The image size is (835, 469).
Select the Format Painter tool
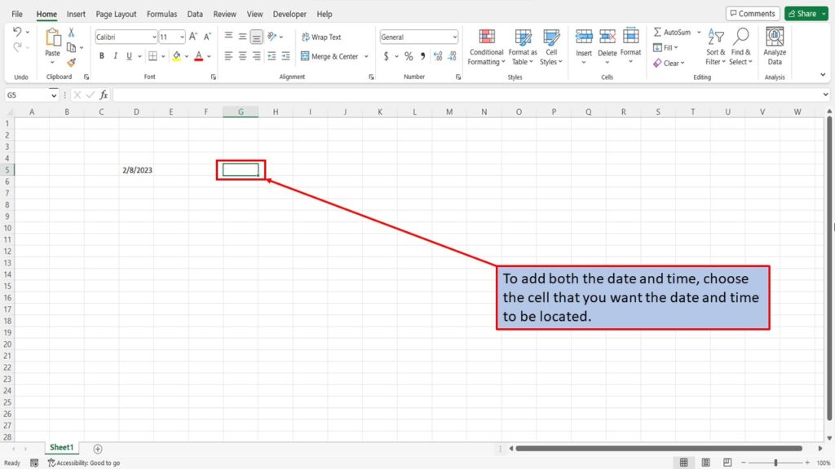pos(71,62)
